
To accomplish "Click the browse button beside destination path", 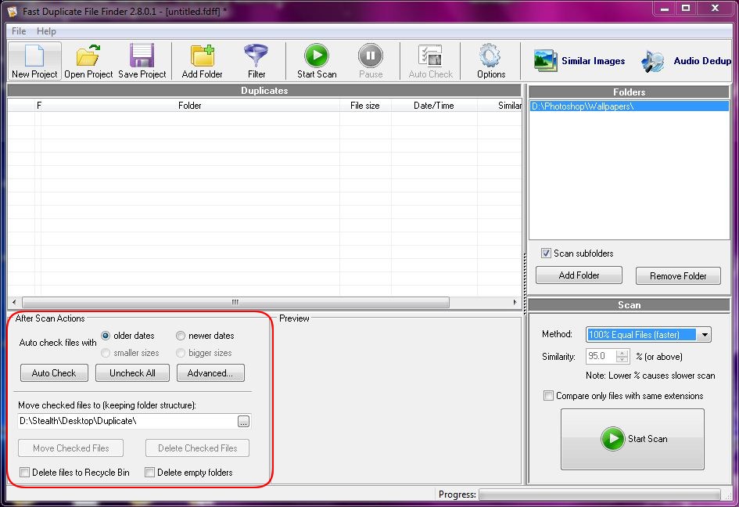I will tap(244, 422).
